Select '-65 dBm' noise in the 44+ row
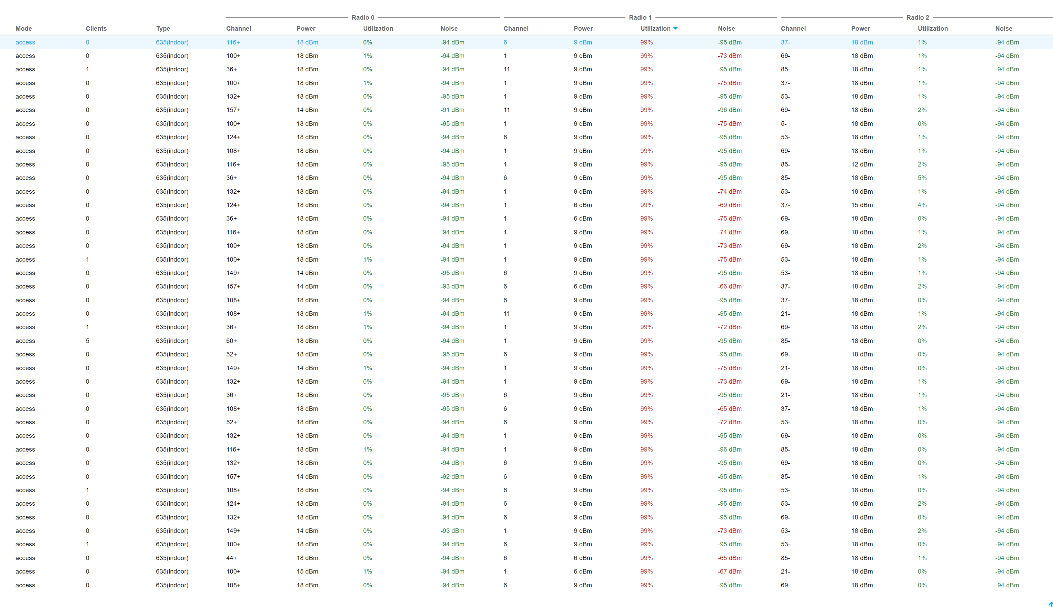This screenshot has width=1053, height=607. tap(729, 558)
